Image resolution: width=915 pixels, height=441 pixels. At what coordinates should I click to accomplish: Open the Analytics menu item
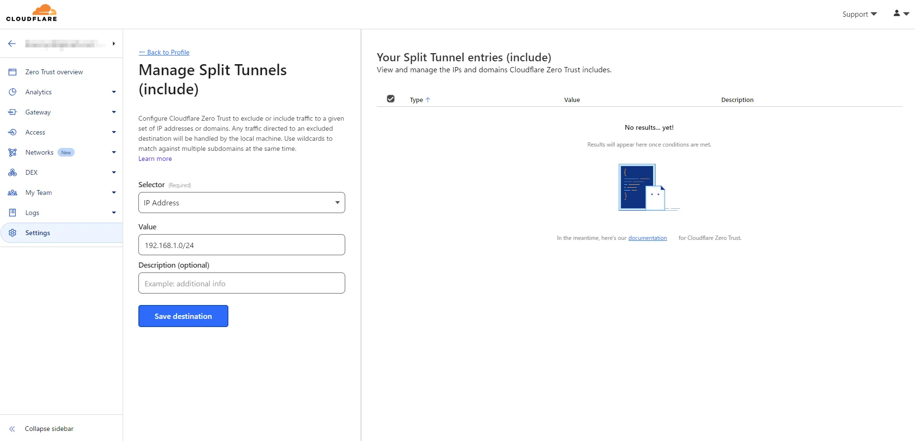[38, 92]
